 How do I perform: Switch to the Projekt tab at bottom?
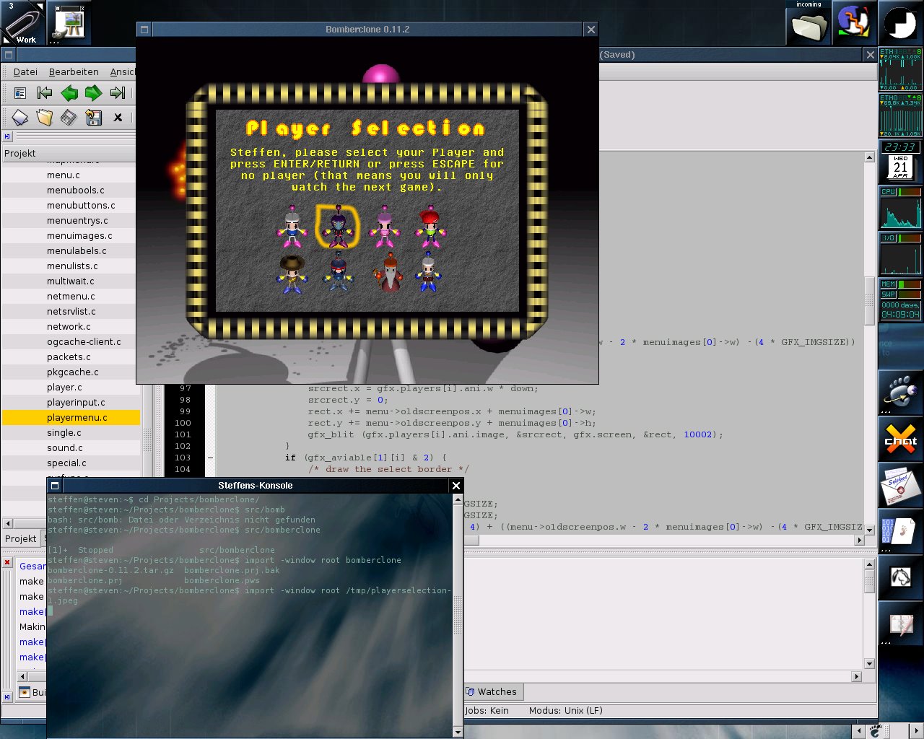pos(20,538)
